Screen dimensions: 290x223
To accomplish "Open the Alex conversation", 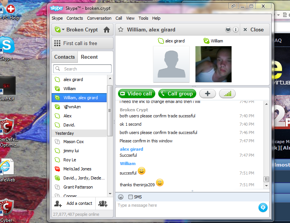I will (79, 116).
